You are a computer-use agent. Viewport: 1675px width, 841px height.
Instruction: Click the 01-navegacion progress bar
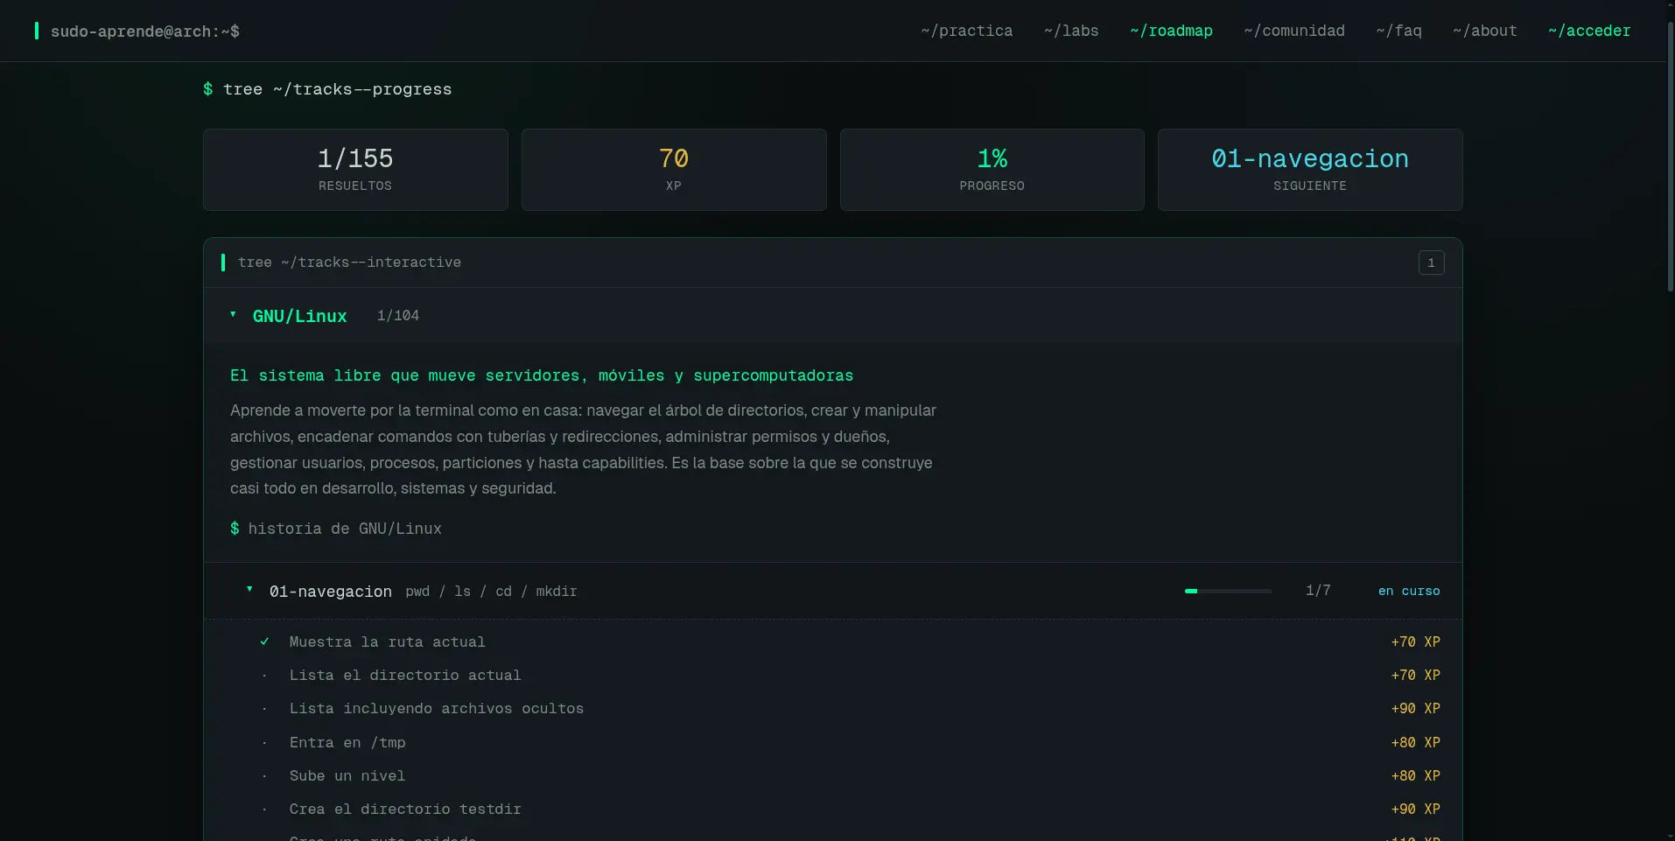point(1229,592)
